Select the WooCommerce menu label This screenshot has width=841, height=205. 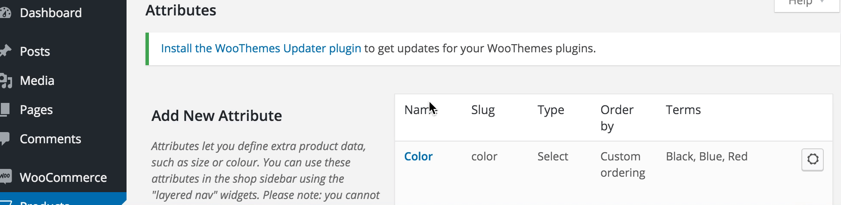[63, 178]
